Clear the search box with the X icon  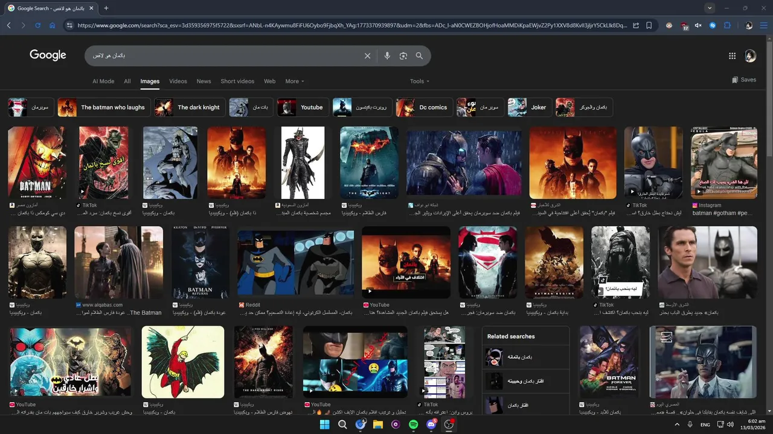367,55
